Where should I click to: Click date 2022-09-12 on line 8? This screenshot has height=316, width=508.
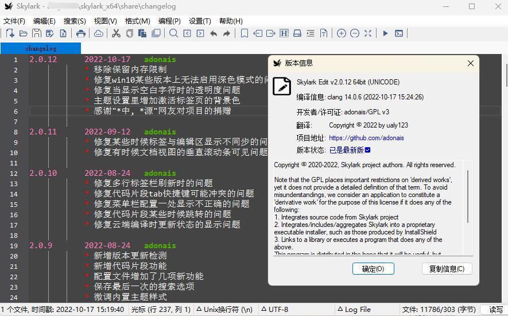point(107,132)
